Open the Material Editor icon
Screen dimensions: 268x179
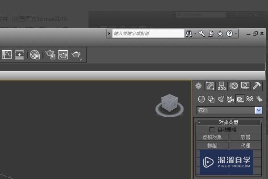pyautogui.click(x=35, y=55)
